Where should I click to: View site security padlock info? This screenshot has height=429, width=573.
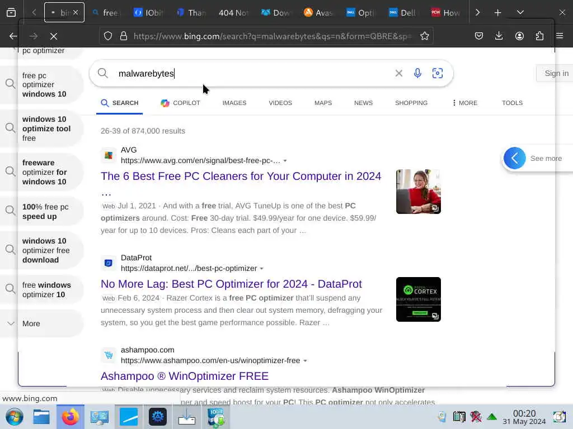pos(124,36)
